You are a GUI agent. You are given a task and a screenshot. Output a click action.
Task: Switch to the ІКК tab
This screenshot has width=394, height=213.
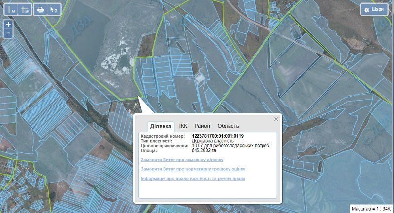[183, 126]
